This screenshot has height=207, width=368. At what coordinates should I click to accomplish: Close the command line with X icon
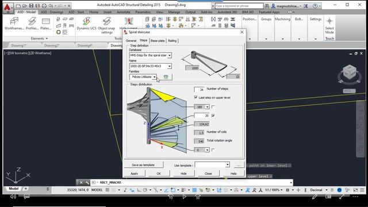pos(81,182)
